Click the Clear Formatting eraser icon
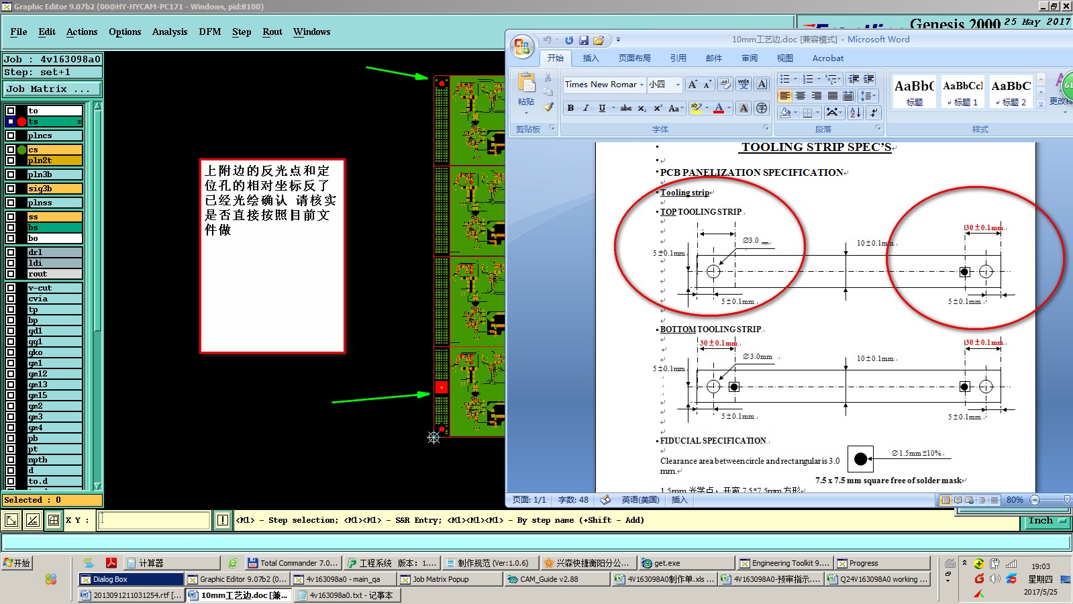 coord(725,84)
